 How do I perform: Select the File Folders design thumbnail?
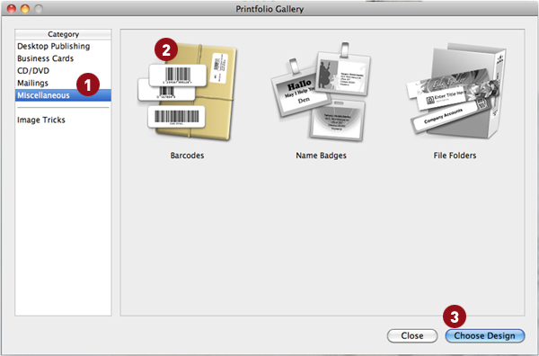455,91
